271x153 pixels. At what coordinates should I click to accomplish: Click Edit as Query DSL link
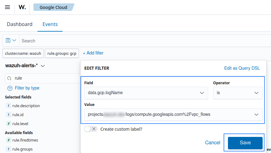pos(242,68)
